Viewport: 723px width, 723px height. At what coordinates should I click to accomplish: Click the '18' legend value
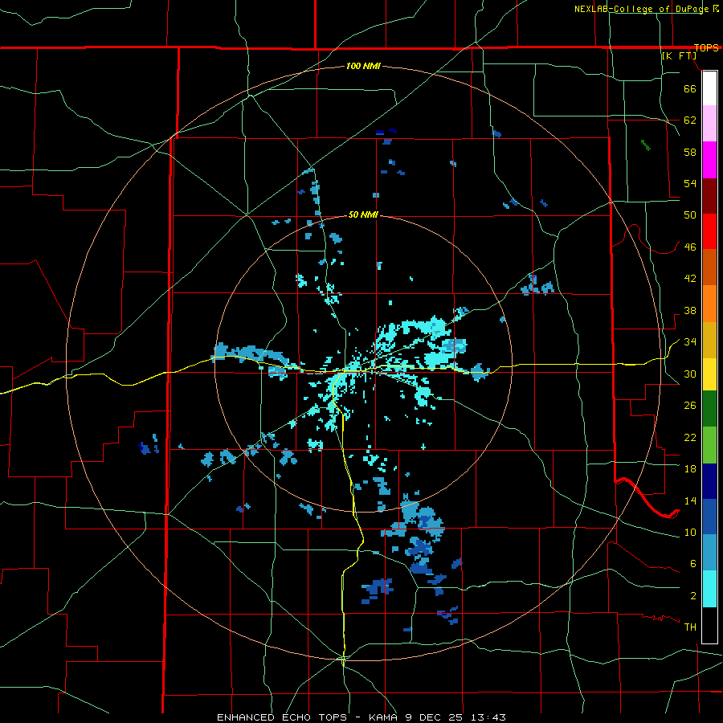690,469
